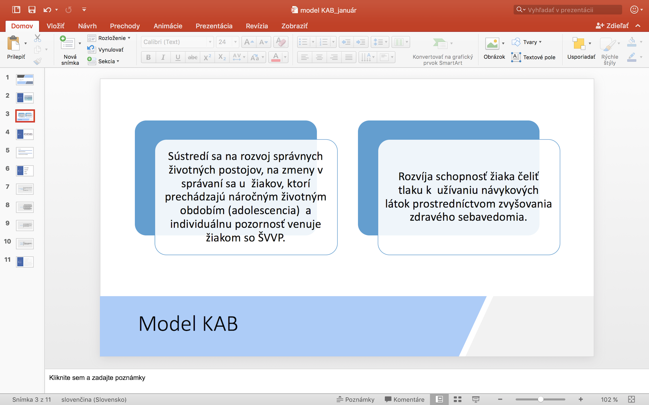Click the Increase indent icon
The width and height of the screenshot is (649, 405).
(361, 42)
